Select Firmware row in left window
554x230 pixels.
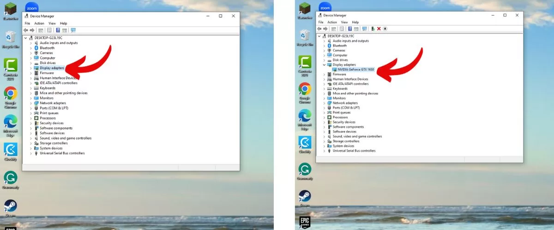44,73
